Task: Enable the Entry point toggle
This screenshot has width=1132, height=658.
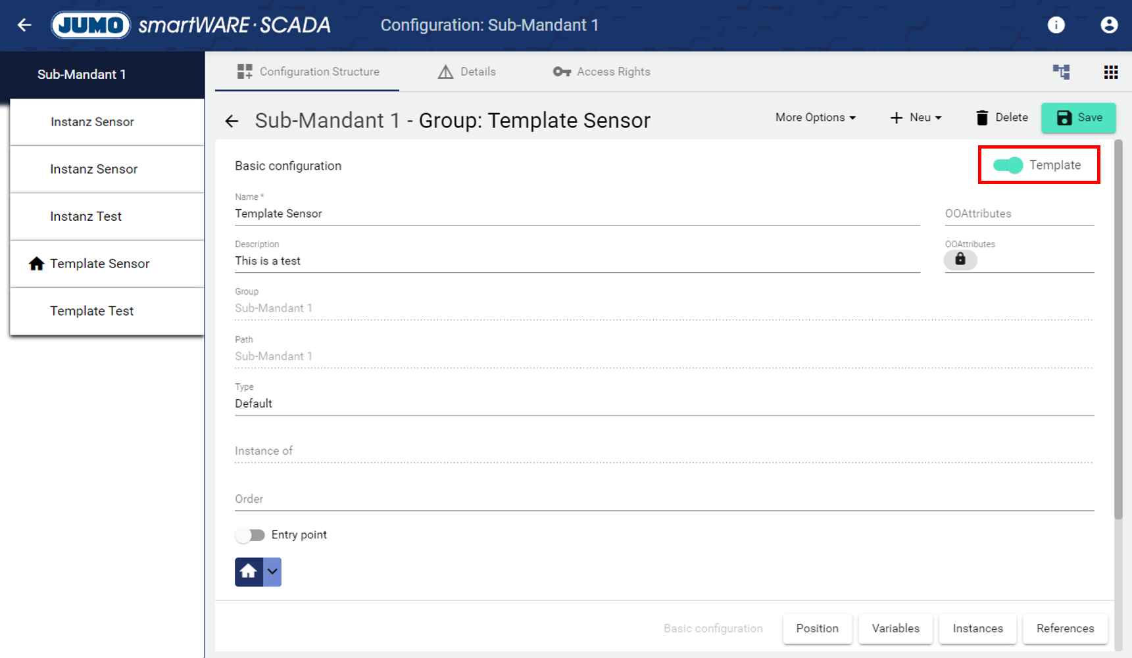Action: click(x=251, y=535)
